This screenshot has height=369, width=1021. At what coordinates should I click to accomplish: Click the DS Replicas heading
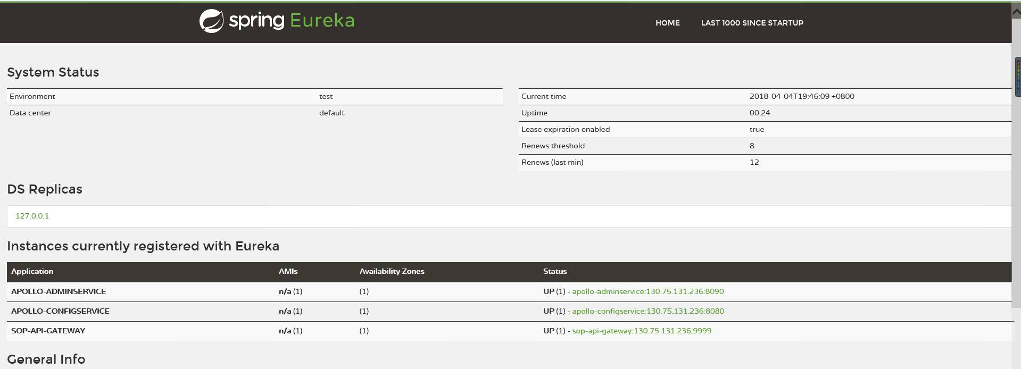point(45,189)
